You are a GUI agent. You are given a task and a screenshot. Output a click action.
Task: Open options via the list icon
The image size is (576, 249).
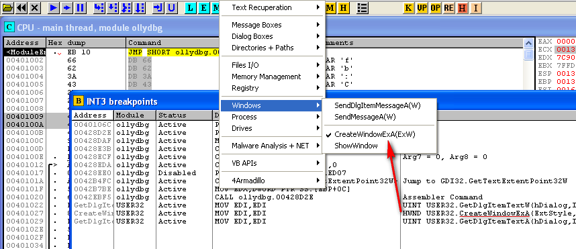click(x=363, y=7)
